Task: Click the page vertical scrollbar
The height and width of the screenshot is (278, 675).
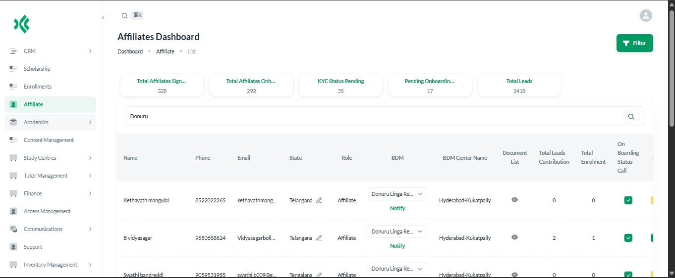Action: (x=672, y=69)
